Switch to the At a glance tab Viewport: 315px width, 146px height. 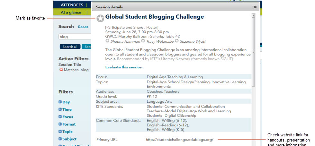coord(71,12)
